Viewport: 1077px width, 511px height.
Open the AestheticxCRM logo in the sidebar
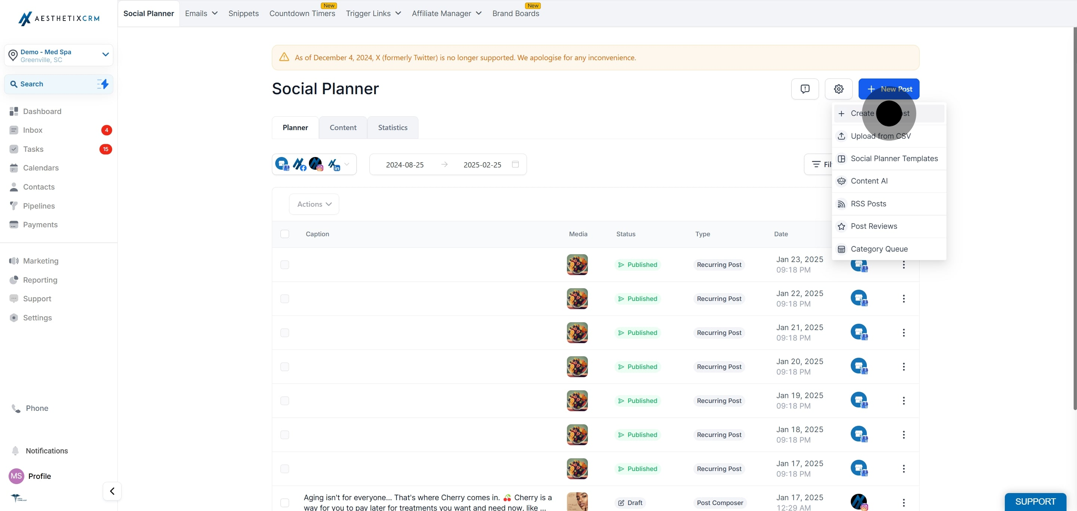click(59, 18)
